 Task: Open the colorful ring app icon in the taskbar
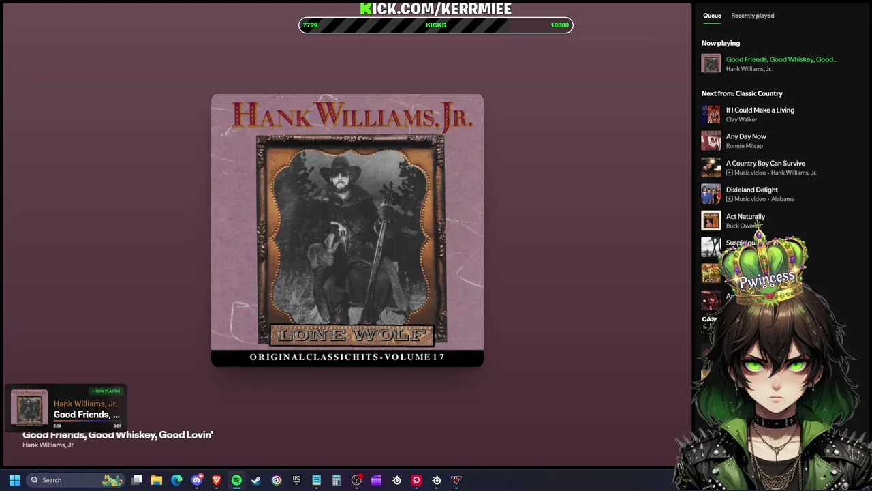tap(277, 480)
